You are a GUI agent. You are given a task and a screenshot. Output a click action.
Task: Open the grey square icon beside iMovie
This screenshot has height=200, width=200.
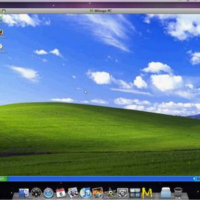(123, 193)
